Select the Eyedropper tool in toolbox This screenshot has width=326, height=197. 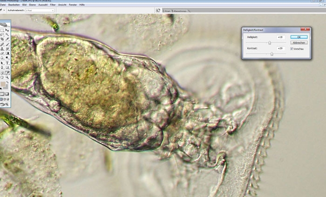point(7,73)
